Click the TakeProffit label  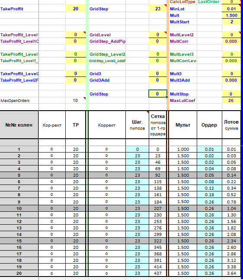[x=12, y=9]
